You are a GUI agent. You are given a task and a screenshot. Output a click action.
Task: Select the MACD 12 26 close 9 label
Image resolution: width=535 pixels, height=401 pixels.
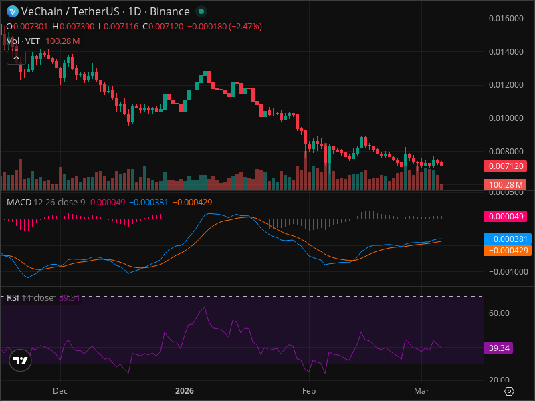click(x=45, y=203)
